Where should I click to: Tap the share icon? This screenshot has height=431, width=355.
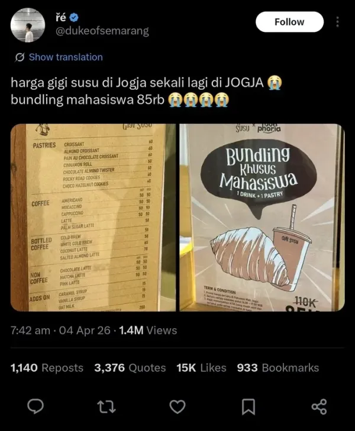coord(319,407)
